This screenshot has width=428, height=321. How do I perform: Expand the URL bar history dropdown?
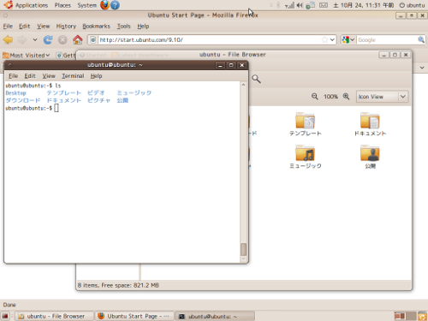coord(332,39)
